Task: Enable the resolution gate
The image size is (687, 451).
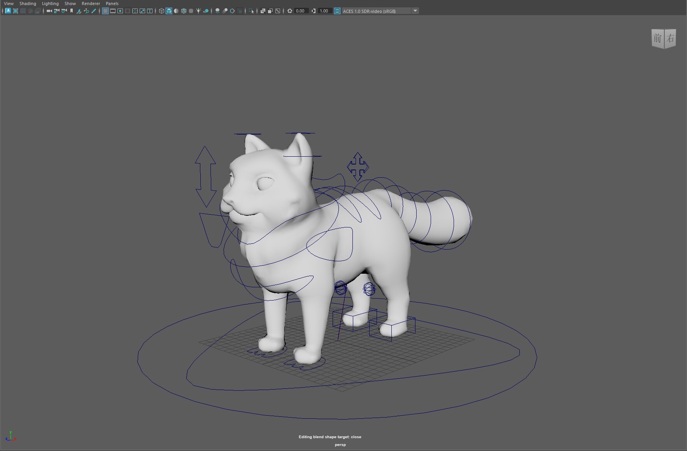Action: (120, 10)
